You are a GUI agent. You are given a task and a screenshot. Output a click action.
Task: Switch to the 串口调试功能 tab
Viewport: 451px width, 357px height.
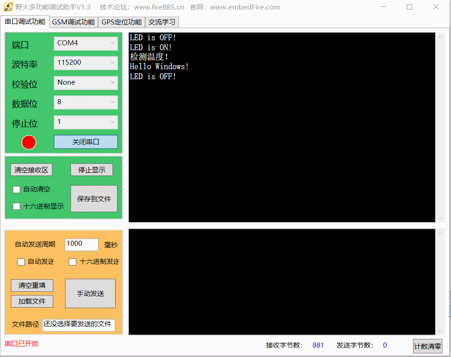[25, 22]
